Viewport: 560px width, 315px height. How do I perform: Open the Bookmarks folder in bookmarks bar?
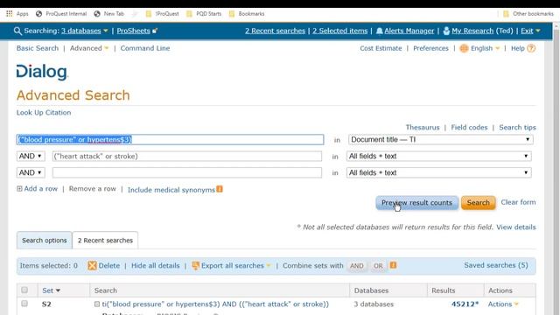point(247,14)
